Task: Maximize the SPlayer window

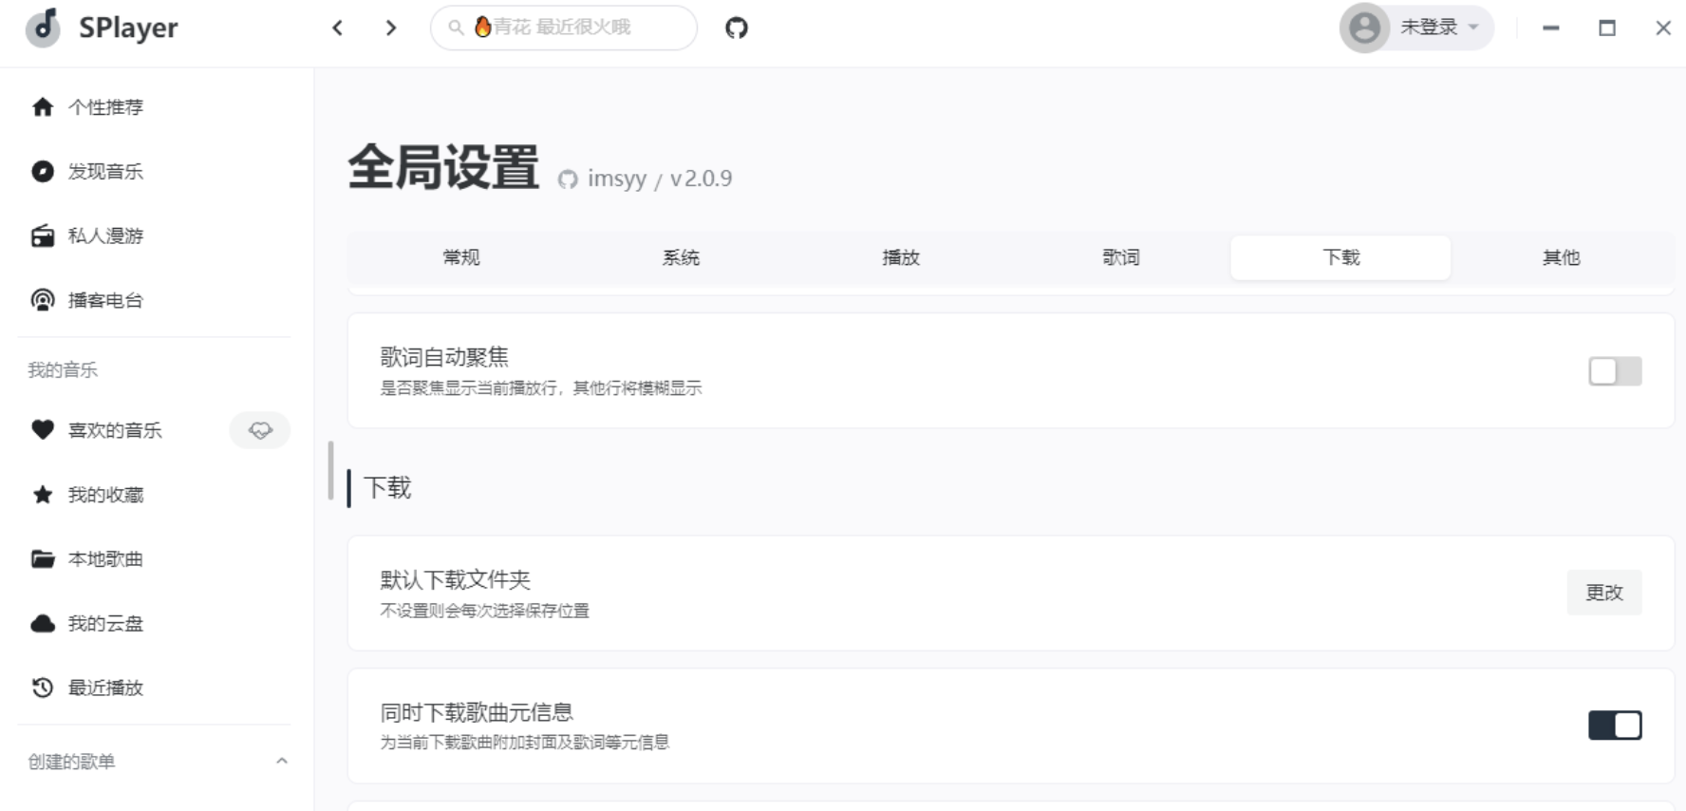Action: [1607, 28]
